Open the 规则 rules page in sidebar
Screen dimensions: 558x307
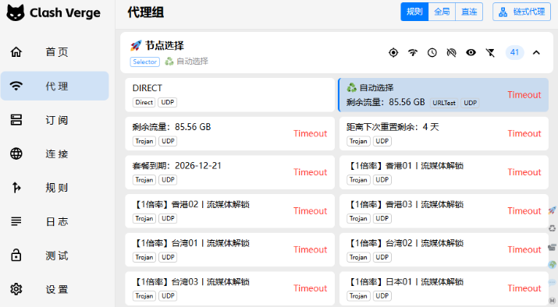[55, 188]
